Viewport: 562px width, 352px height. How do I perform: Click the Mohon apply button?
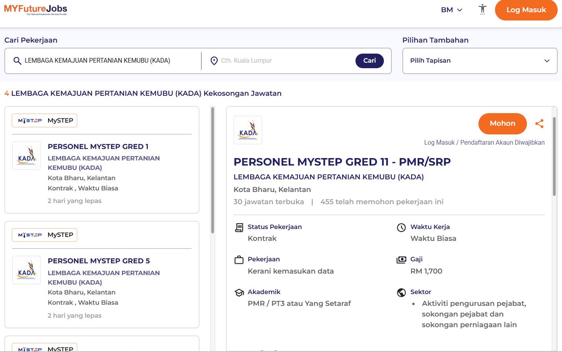coord(502,123)
